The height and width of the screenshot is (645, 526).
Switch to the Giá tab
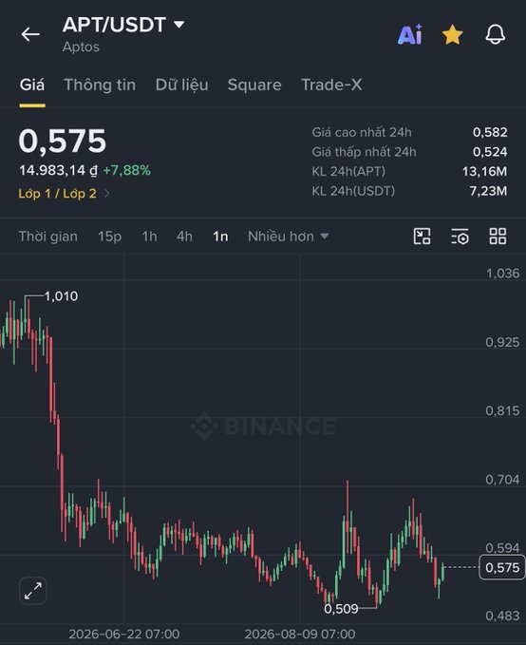click(32, 85)
